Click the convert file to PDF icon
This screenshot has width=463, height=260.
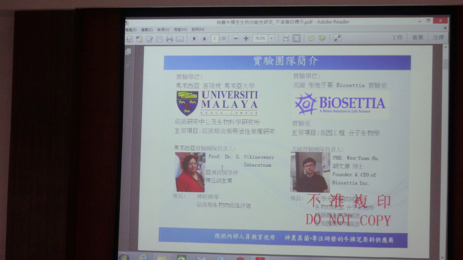point(139,39)
